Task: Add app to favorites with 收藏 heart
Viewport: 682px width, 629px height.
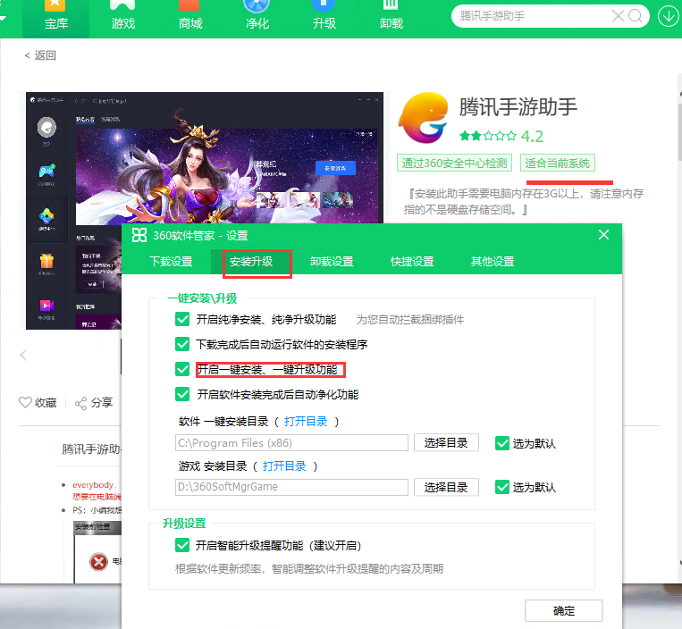Action: (x=38, y=403)
